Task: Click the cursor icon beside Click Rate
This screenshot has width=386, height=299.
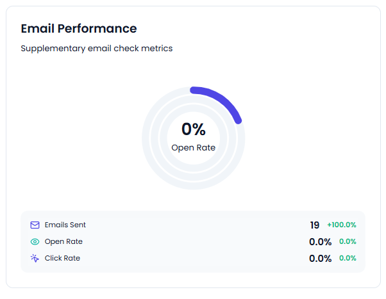Action: [x=35, y=258]
